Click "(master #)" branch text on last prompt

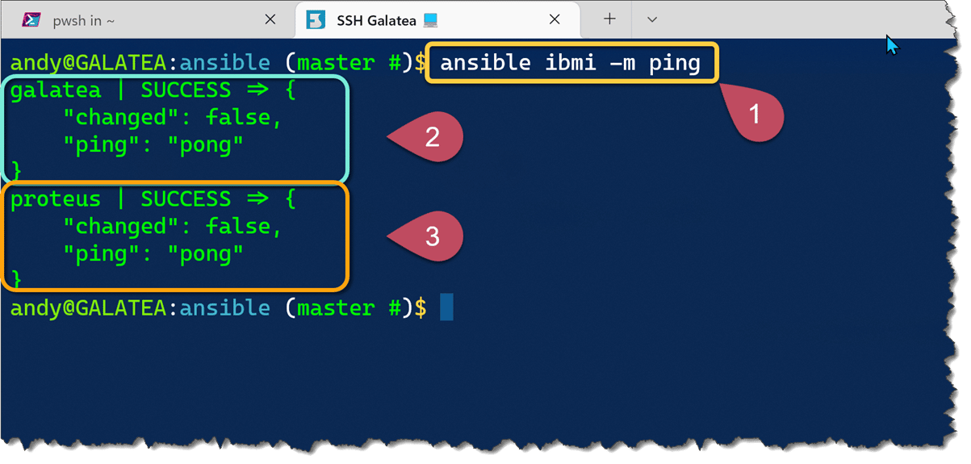[x=348, y=307]
